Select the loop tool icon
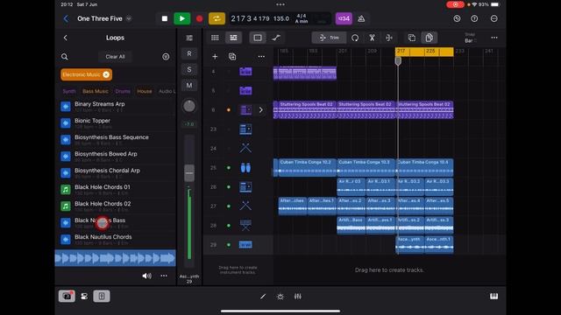The width and height of the screenshot is (561, 315). point(355,38)
